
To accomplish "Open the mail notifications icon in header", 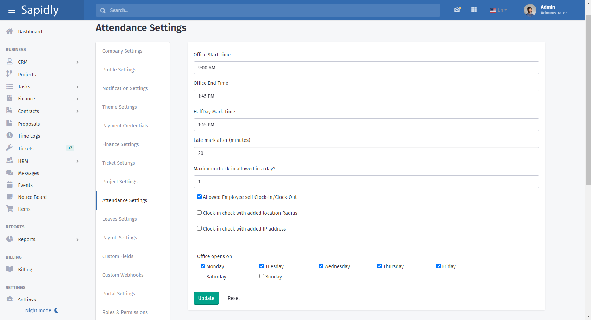I will (457, 10).
